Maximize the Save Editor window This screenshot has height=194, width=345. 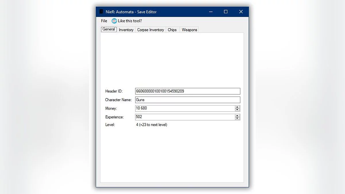pyautogui.click(x=226, y=12)
